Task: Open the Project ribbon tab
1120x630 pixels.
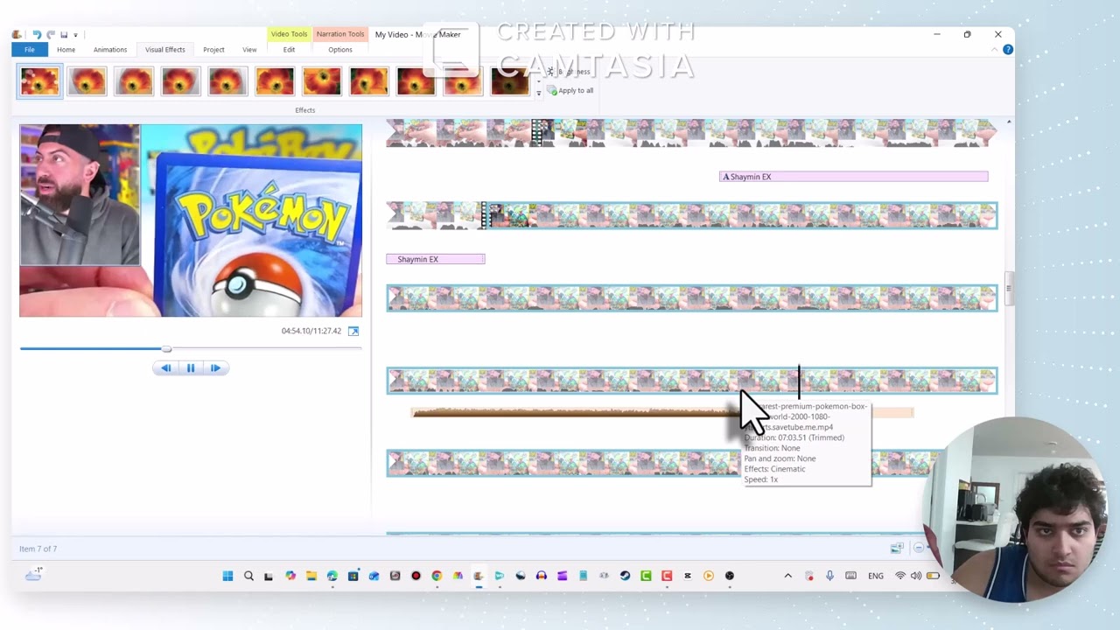Action: coord(213,50)
